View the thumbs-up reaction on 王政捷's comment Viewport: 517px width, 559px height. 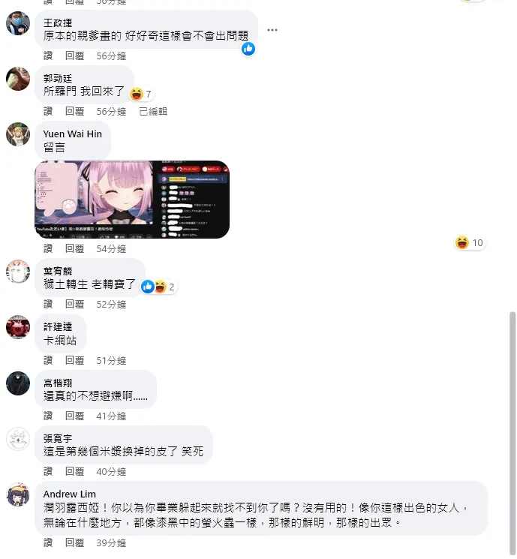(248, 49)
